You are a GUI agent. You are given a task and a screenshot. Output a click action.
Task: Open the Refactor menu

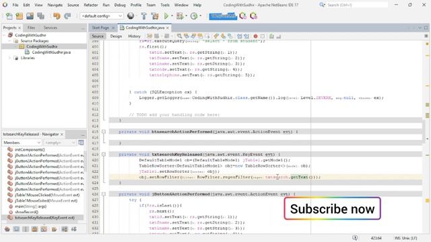coord(91,5)
